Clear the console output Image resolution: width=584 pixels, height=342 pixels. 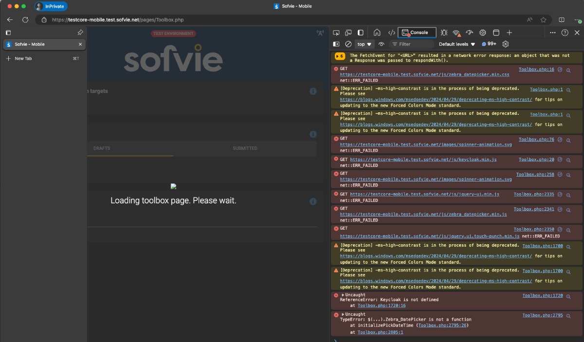point(348,44)
